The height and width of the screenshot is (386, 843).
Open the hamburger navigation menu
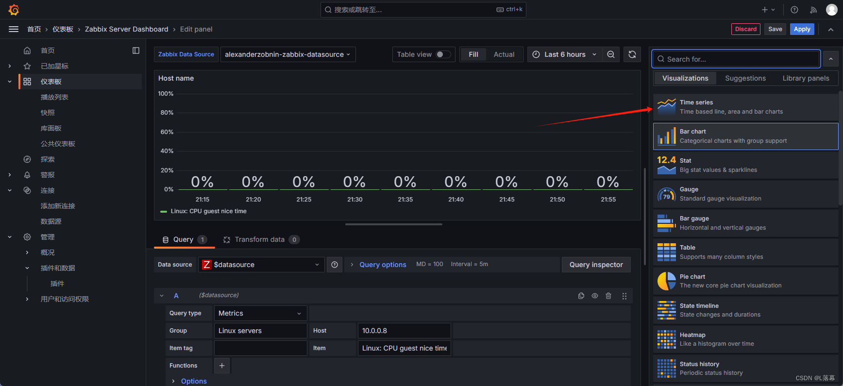pyautogui.click(x=14, y=29)
